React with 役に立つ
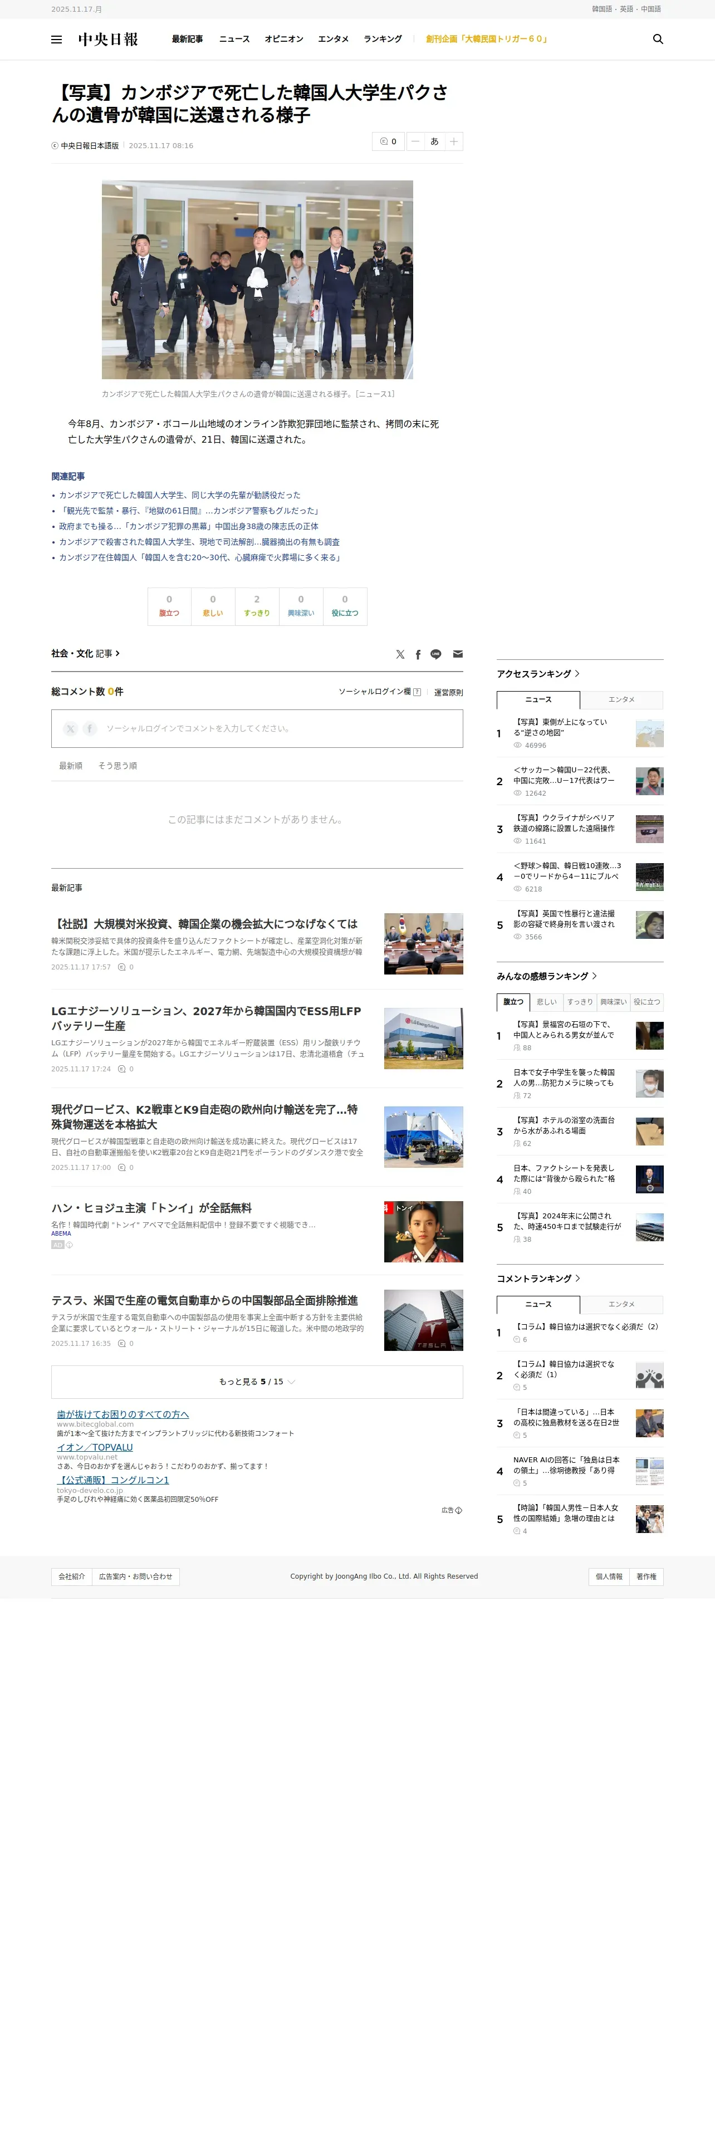This screenshot has width=715, height=2145. tap(345, 606)
